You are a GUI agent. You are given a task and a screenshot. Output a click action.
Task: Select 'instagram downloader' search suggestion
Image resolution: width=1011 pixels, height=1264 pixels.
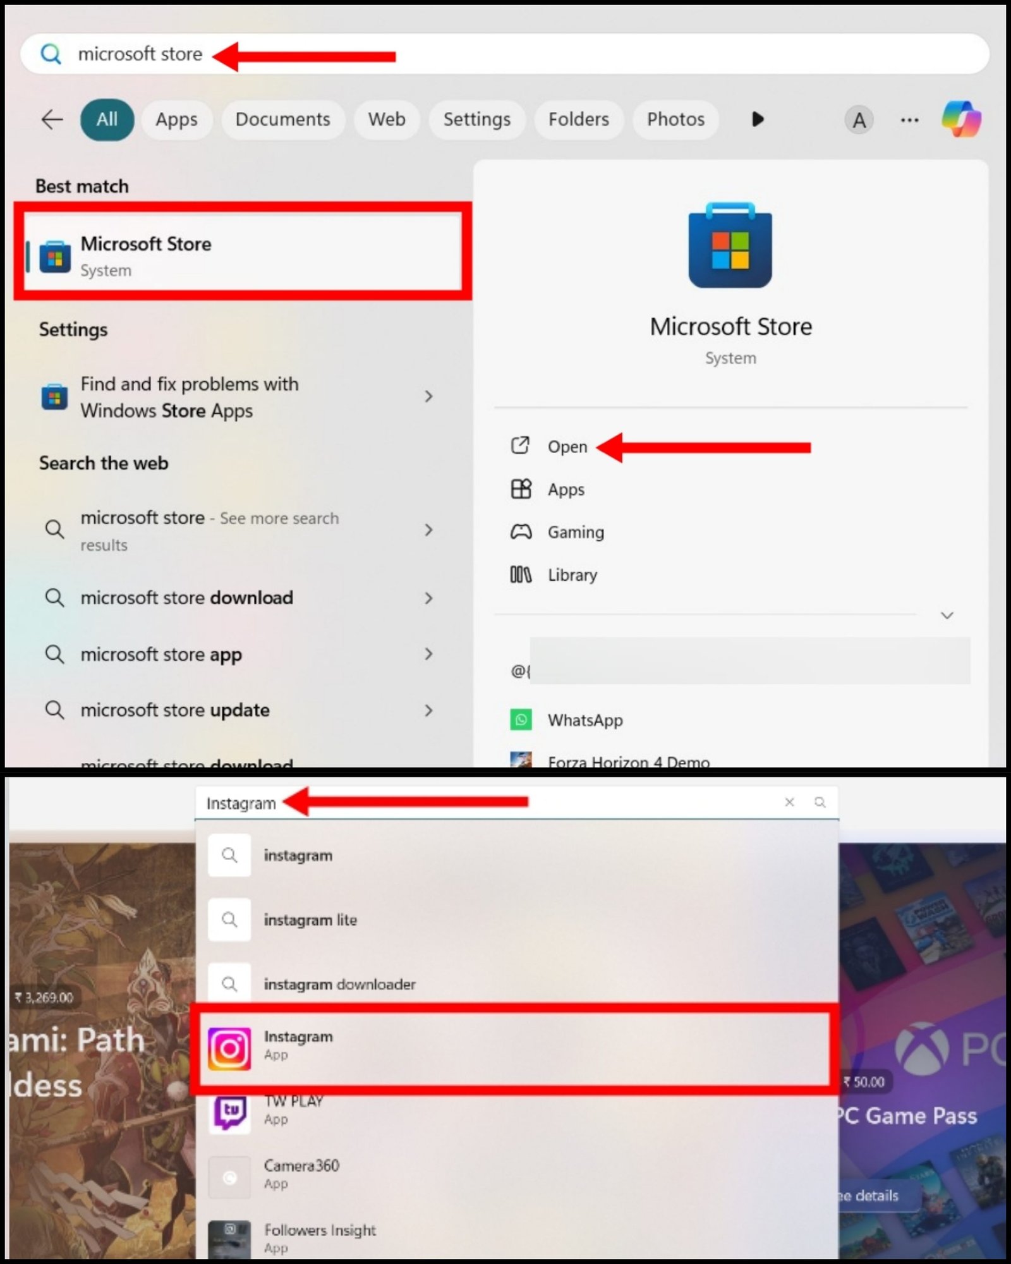[517, 984]
